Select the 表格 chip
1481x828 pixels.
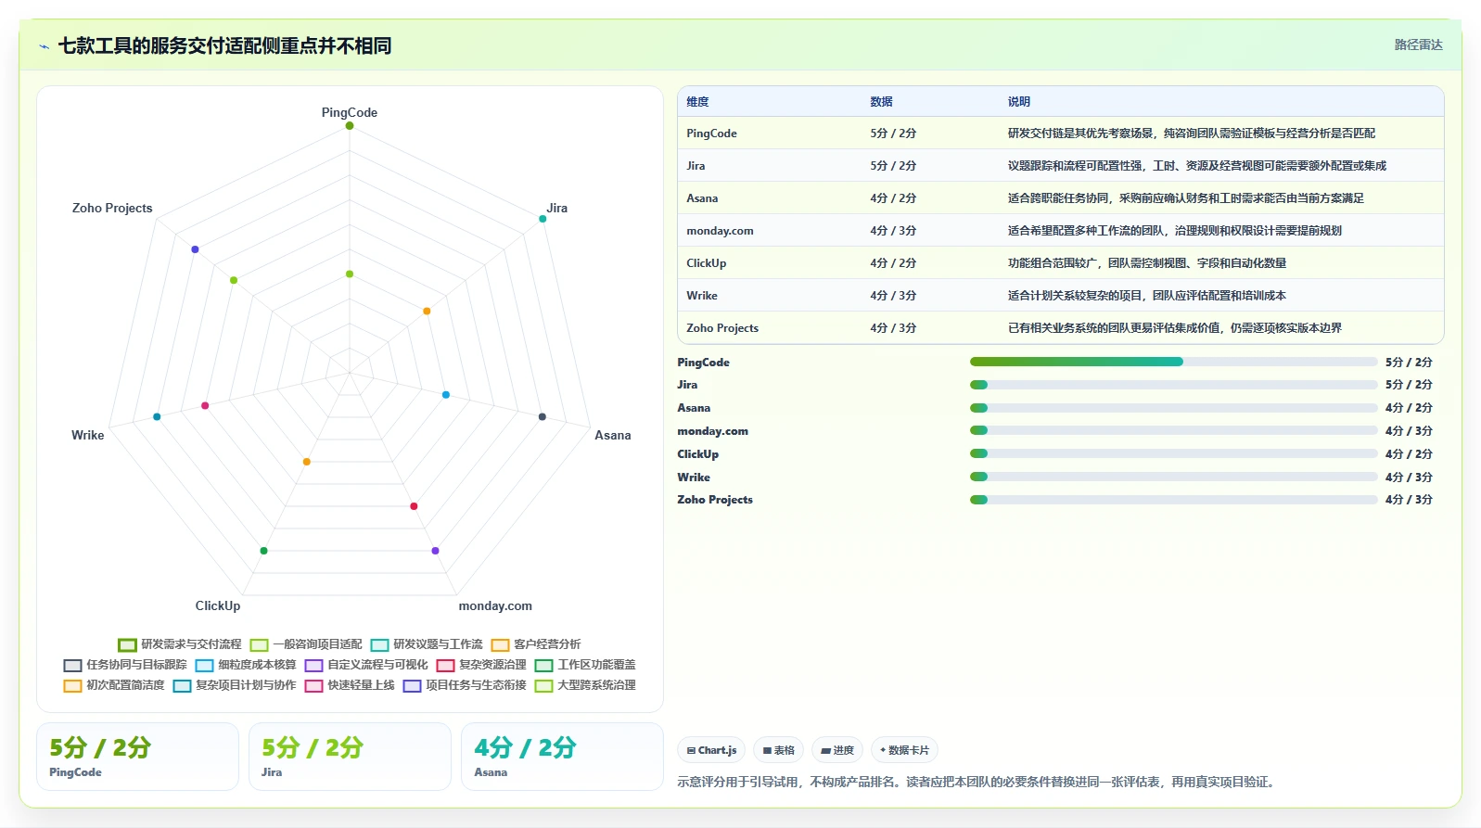(778, 750)
